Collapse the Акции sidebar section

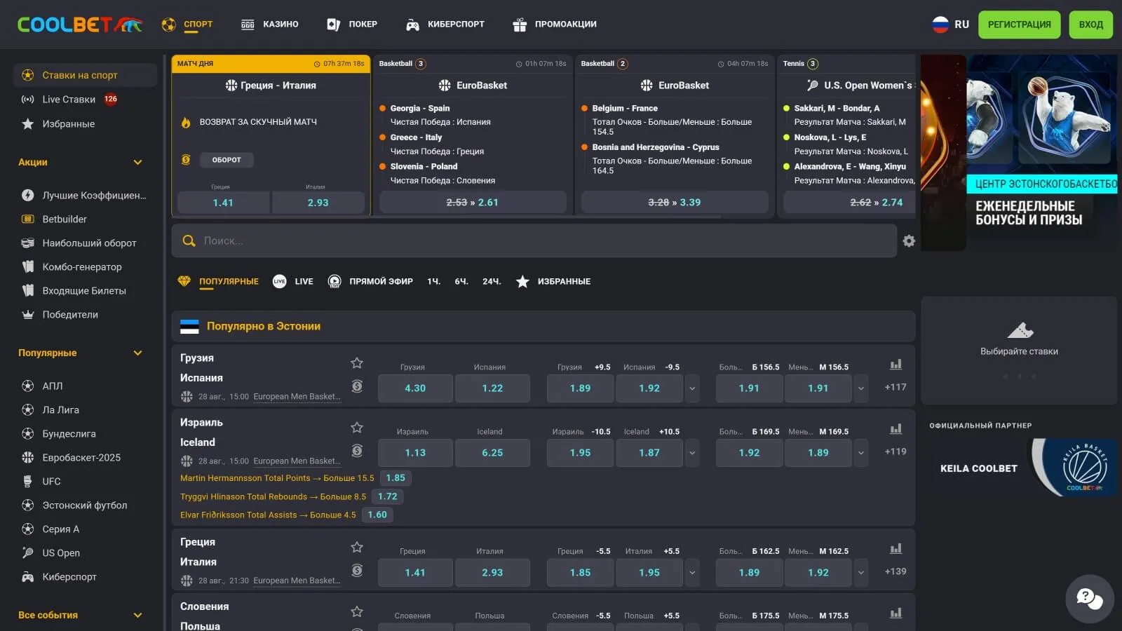point(137,163)
